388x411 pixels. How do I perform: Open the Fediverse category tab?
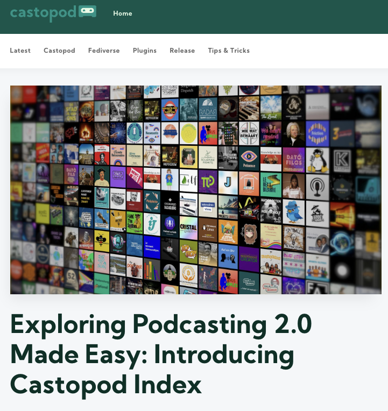click(x=104, y=51)
